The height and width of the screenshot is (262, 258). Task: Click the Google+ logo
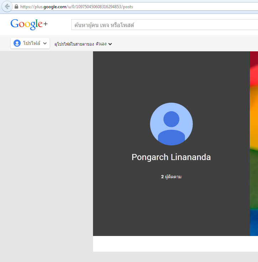click(29, 24)
